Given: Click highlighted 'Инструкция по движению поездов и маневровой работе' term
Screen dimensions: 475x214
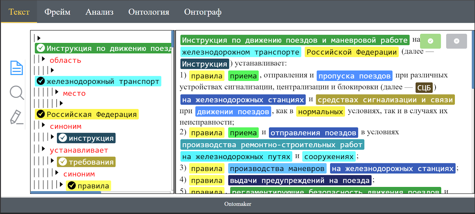Looking at the screenshot, I should pyautogui.click(x=295, y=40).
